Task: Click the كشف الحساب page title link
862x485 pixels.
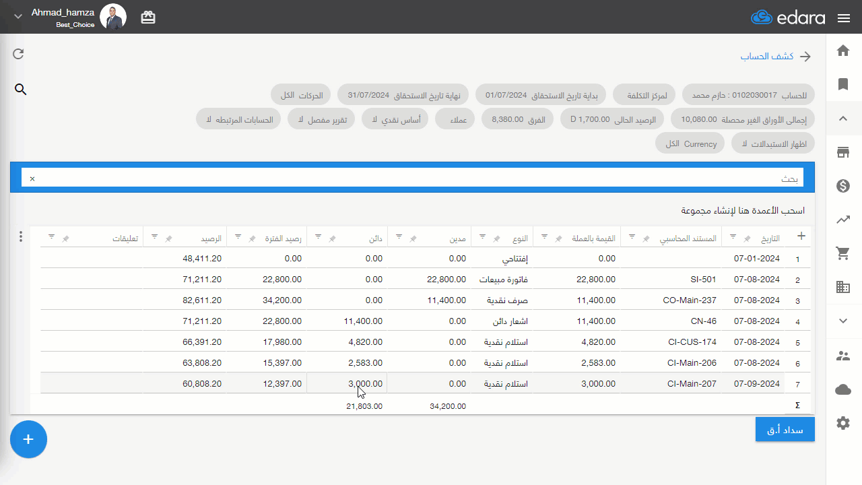Action: (x=767, y=57)
